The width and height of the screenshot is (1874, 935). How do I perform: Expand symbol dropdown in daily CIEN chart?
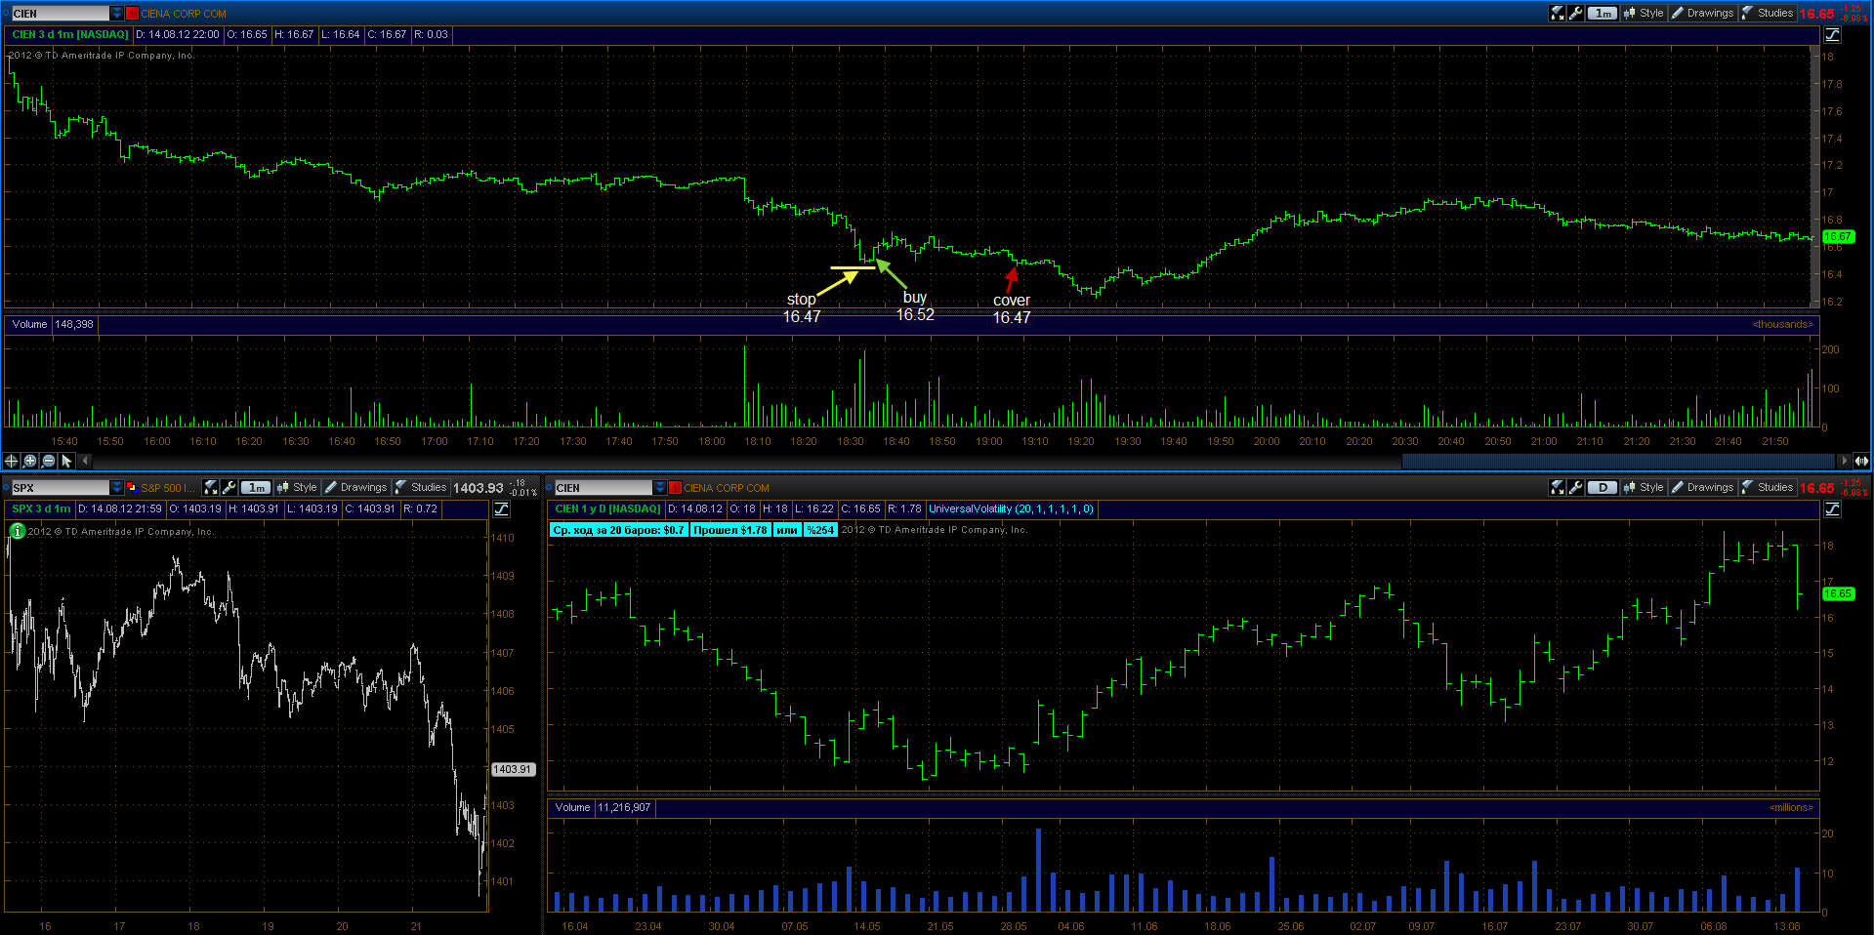point(660,487)
